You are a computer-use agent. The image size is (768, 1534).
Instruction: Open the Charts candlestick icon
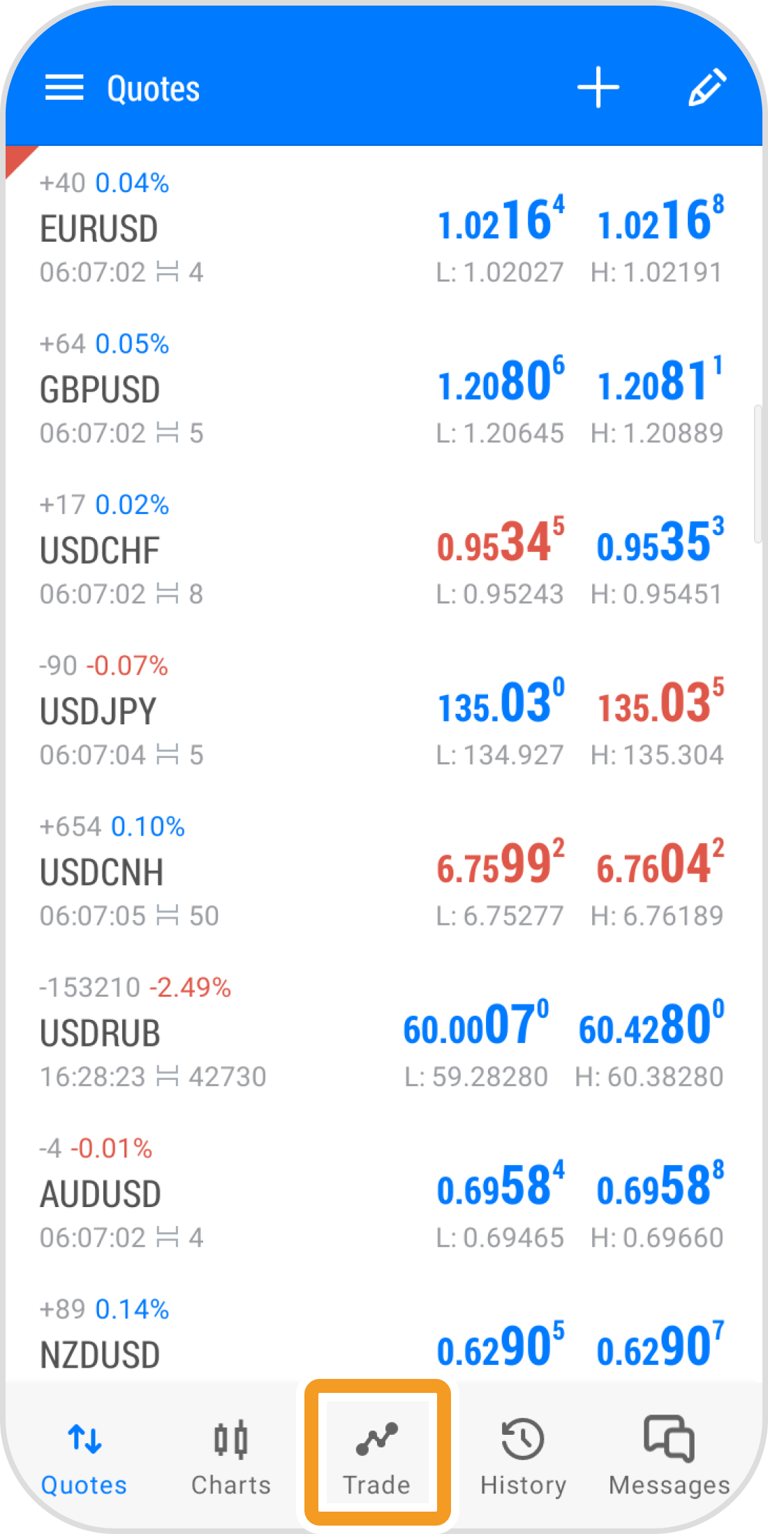(x=231, y=1439)
